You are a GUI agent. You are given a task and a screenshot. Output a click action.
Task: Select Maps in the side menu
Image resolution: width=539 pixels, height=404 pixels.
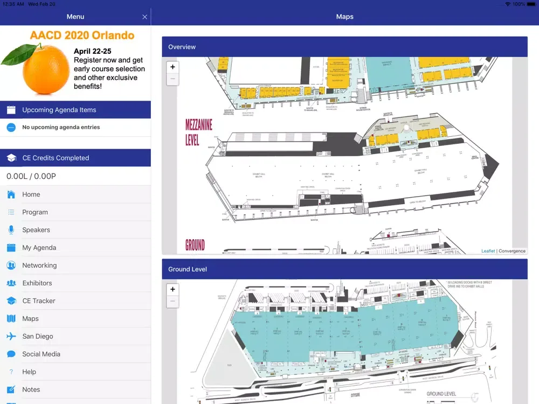click(30, 319)
